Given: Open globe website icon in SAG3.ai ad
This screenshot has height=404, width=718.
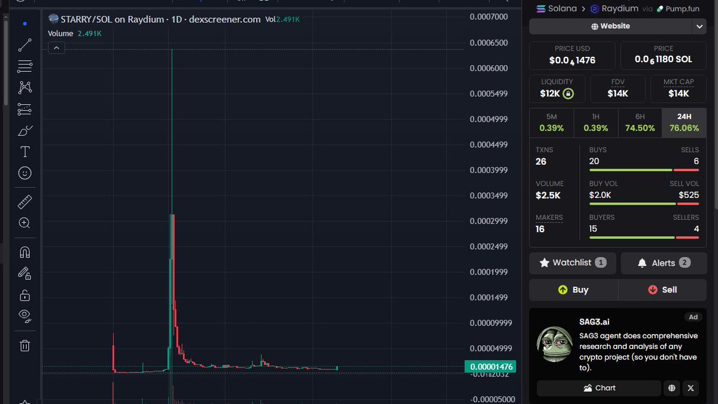Looking at the screenshot, I should (672, 388).
